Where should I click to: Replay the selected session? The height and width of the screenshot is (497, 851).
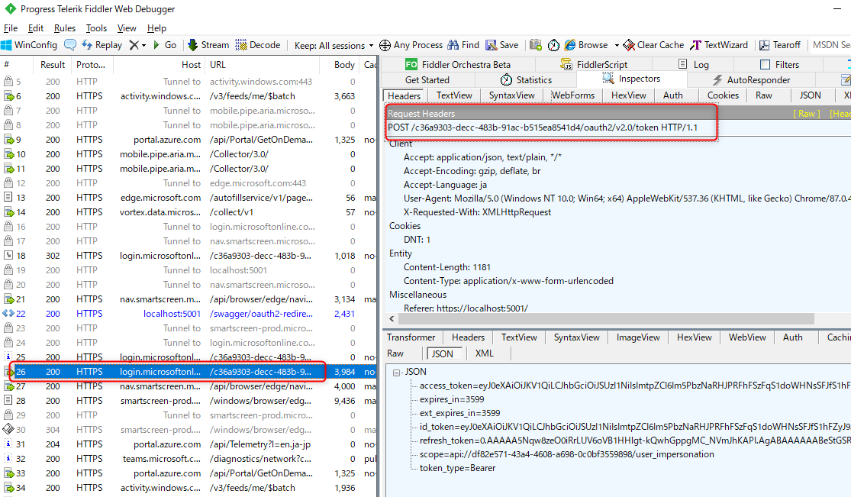pyautogui.click(x=102, y=45)
